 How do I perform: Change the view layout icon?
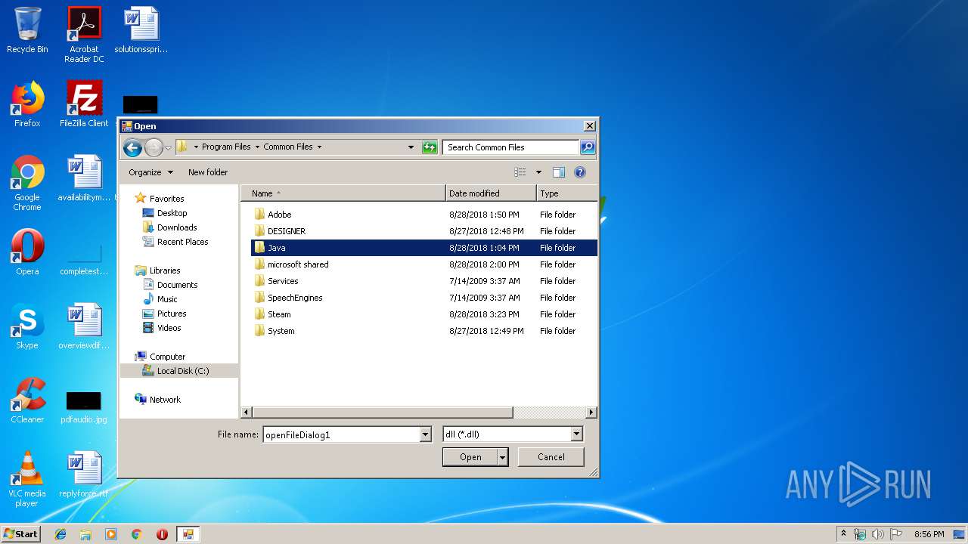click(x=520, y=172)
